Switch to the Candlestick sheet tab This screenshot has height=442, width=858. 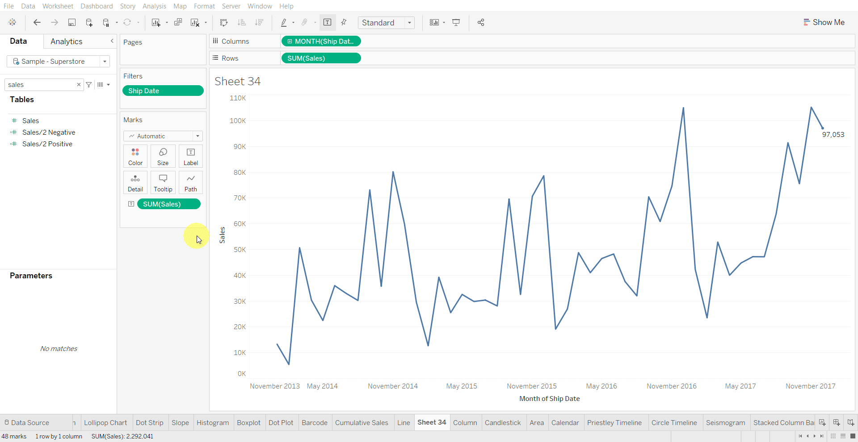click(x=503, y=423)
